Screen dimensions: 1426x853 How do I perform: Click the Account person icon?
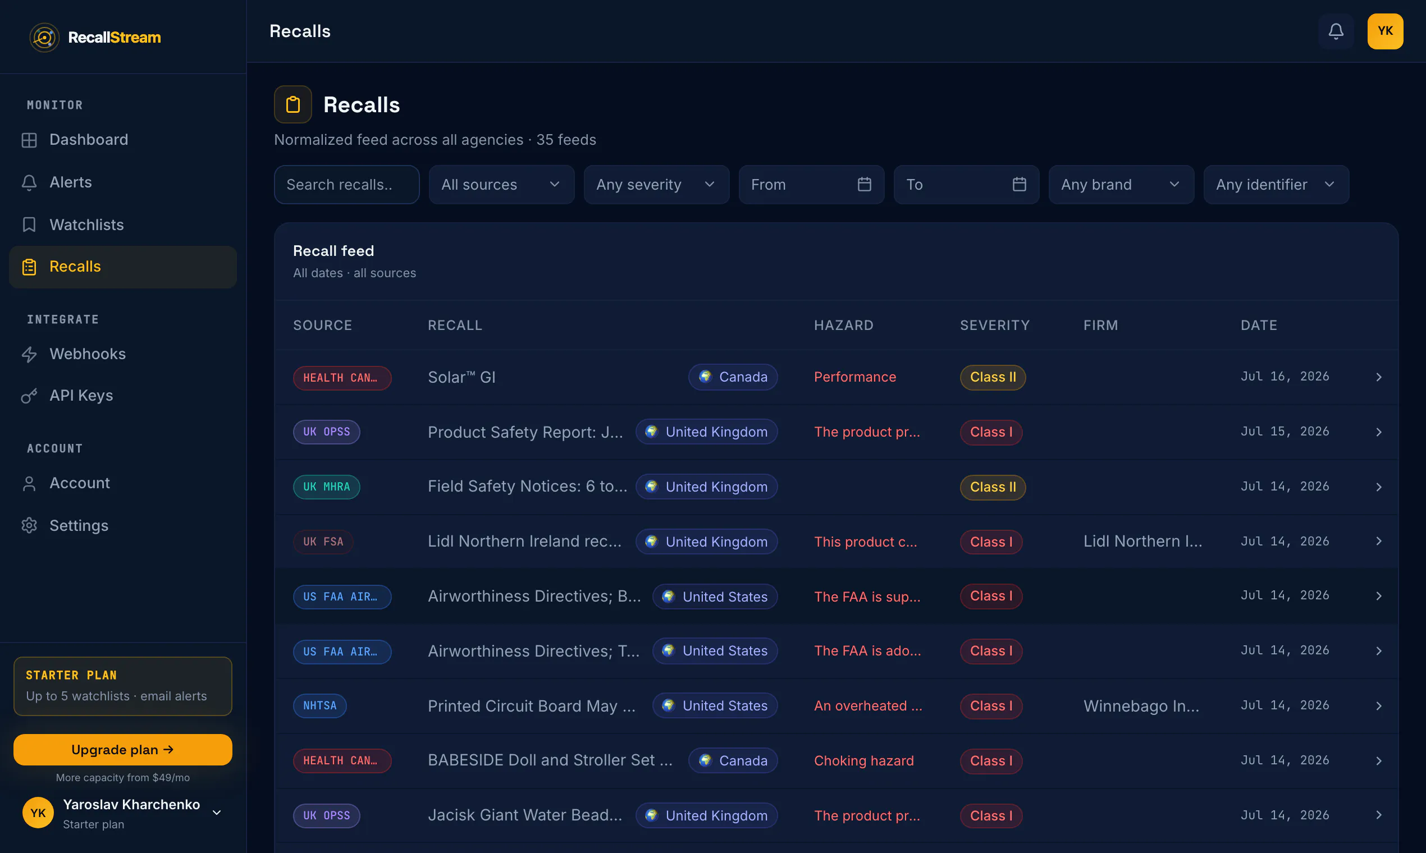pos(29,483)
